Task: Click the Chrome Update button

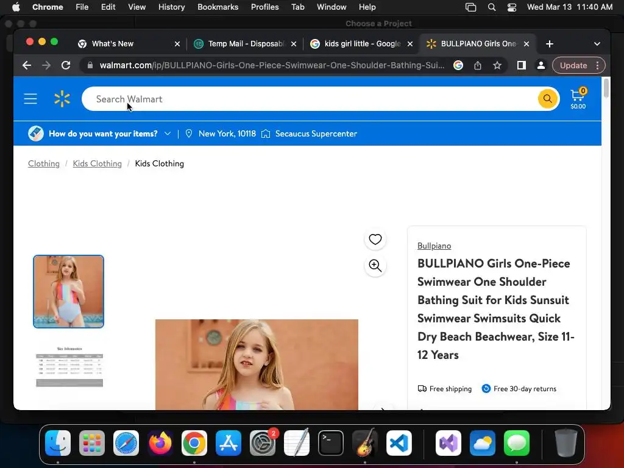Action: tap(573, 65)
